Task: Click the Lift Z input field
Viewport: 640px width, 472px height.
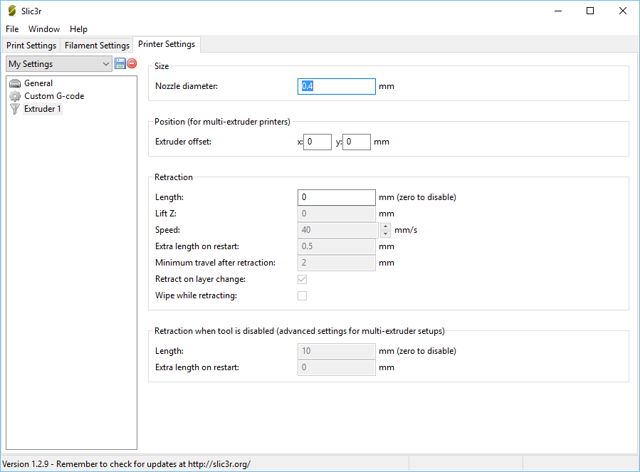Action: (x=336, y=214)
